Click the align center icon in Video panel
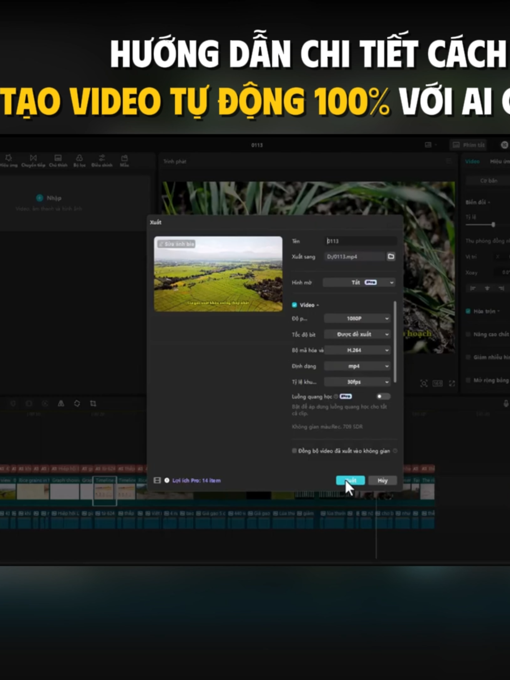Screen dimensions: 510x680 pyautogui.click(x=487, y=288)
